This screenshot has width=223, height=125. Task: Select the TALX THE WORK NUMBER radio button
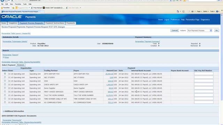point(5,95)
